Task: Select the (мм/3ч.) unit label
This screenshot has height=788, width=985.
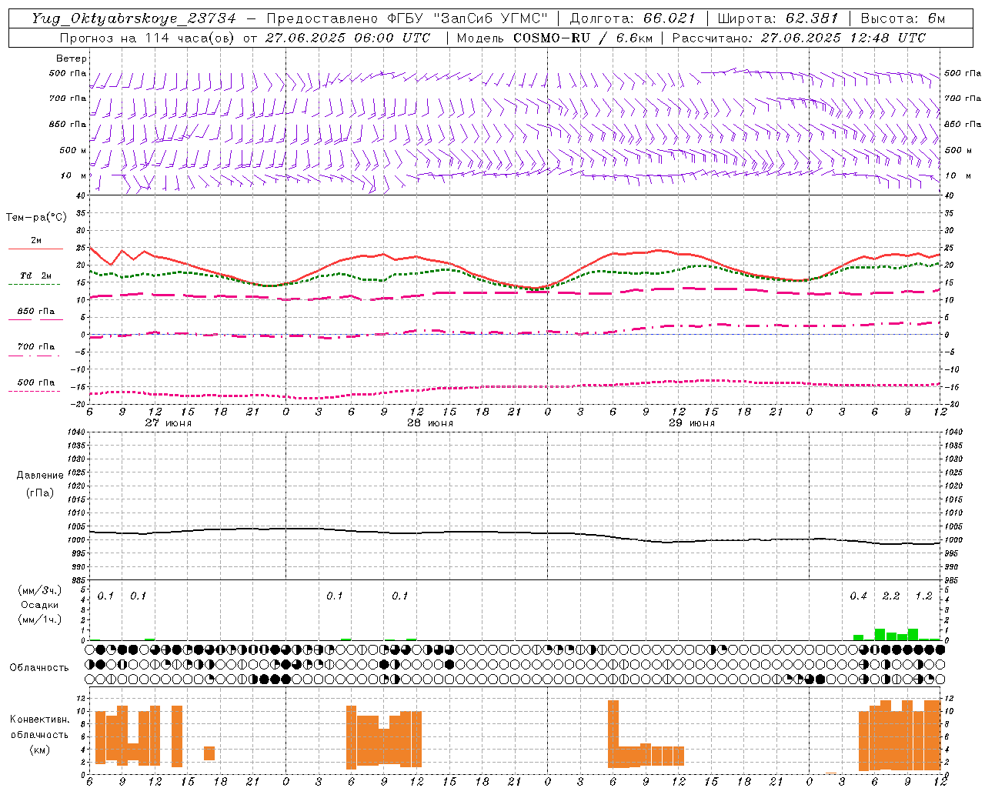Action: (39, 591)
